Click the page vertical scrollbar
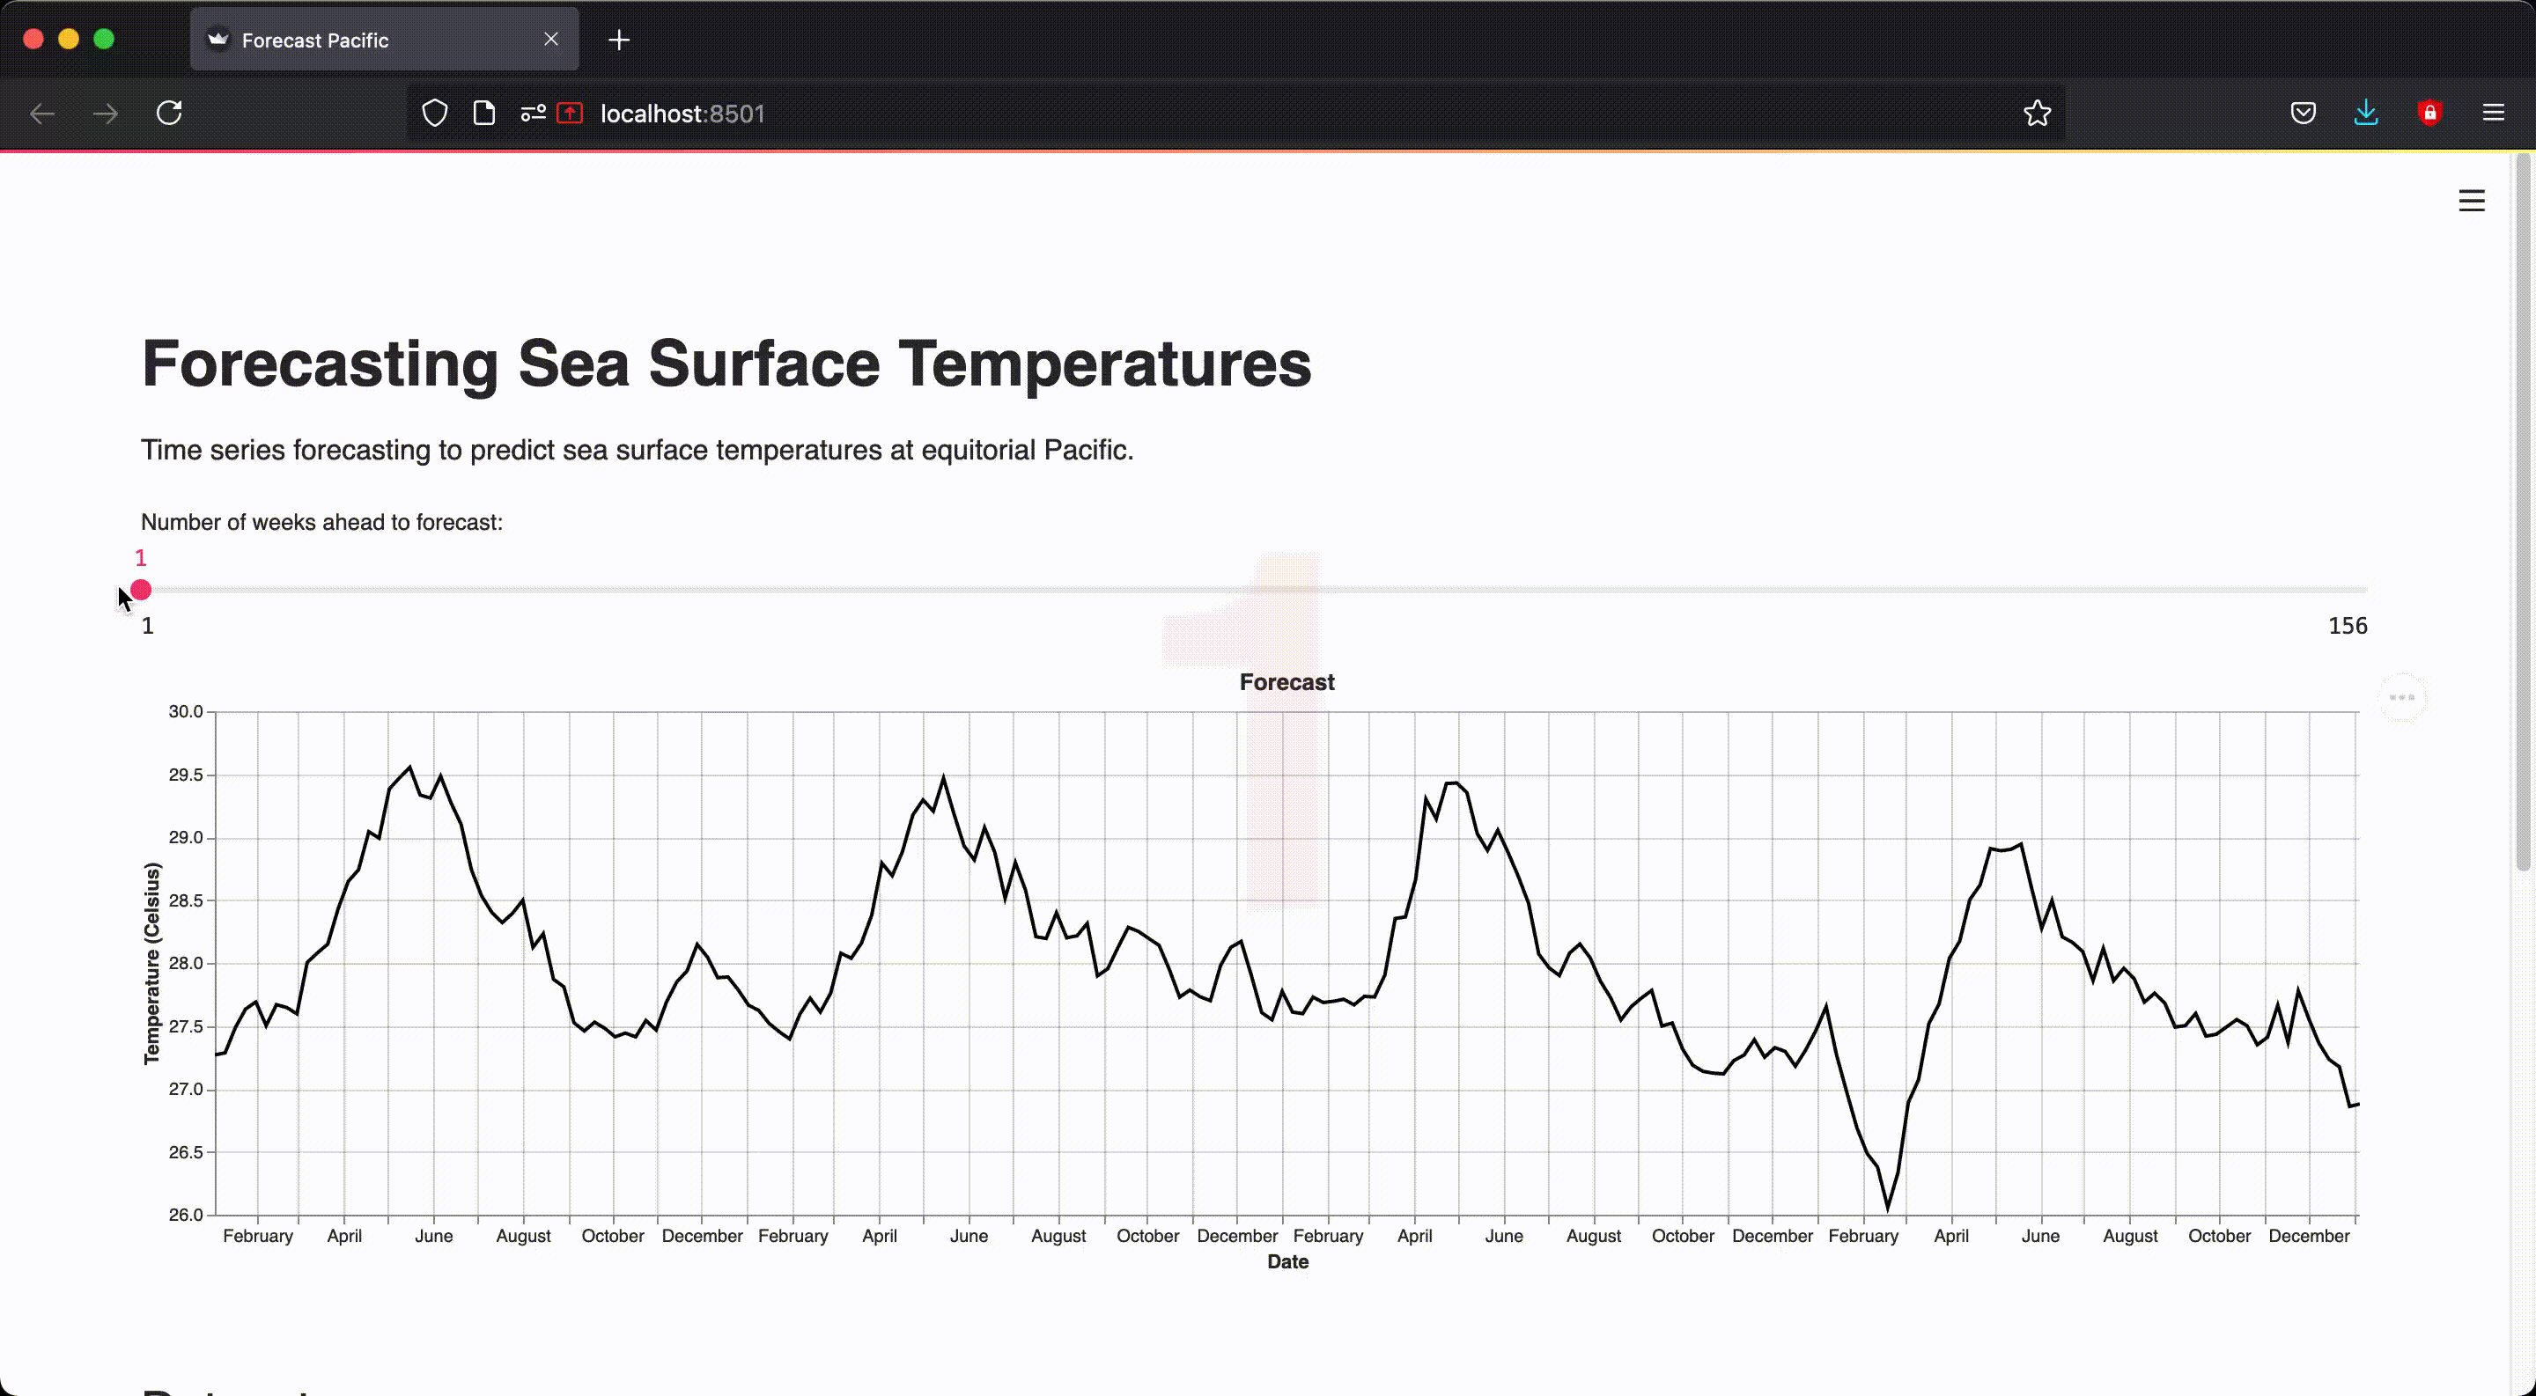The image size is (2536, 1396). click(2521, 511)
